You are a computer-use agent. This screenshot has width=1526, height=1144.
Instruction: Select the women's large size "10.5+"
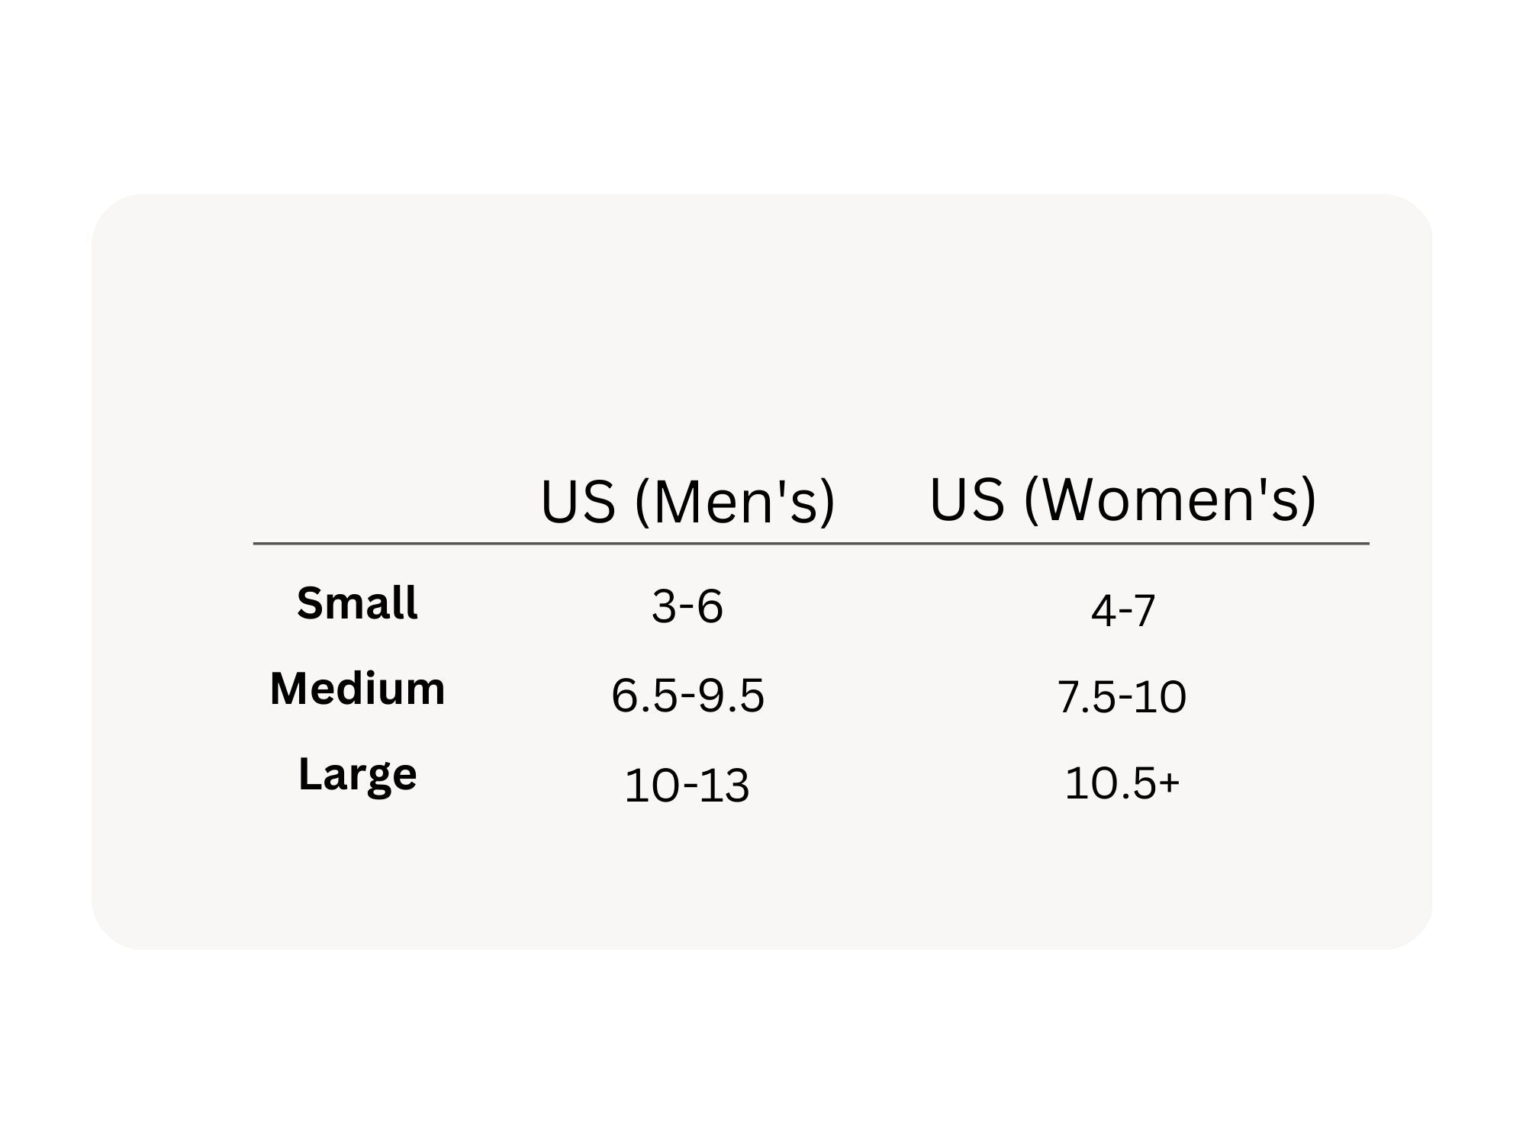pyautogui.click(x=1122, y=783)
